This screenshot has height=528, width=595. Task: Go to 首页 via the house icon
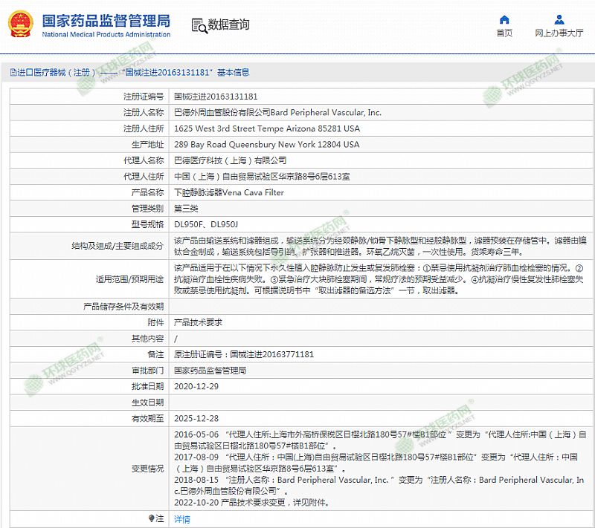(x=504, y=19)
